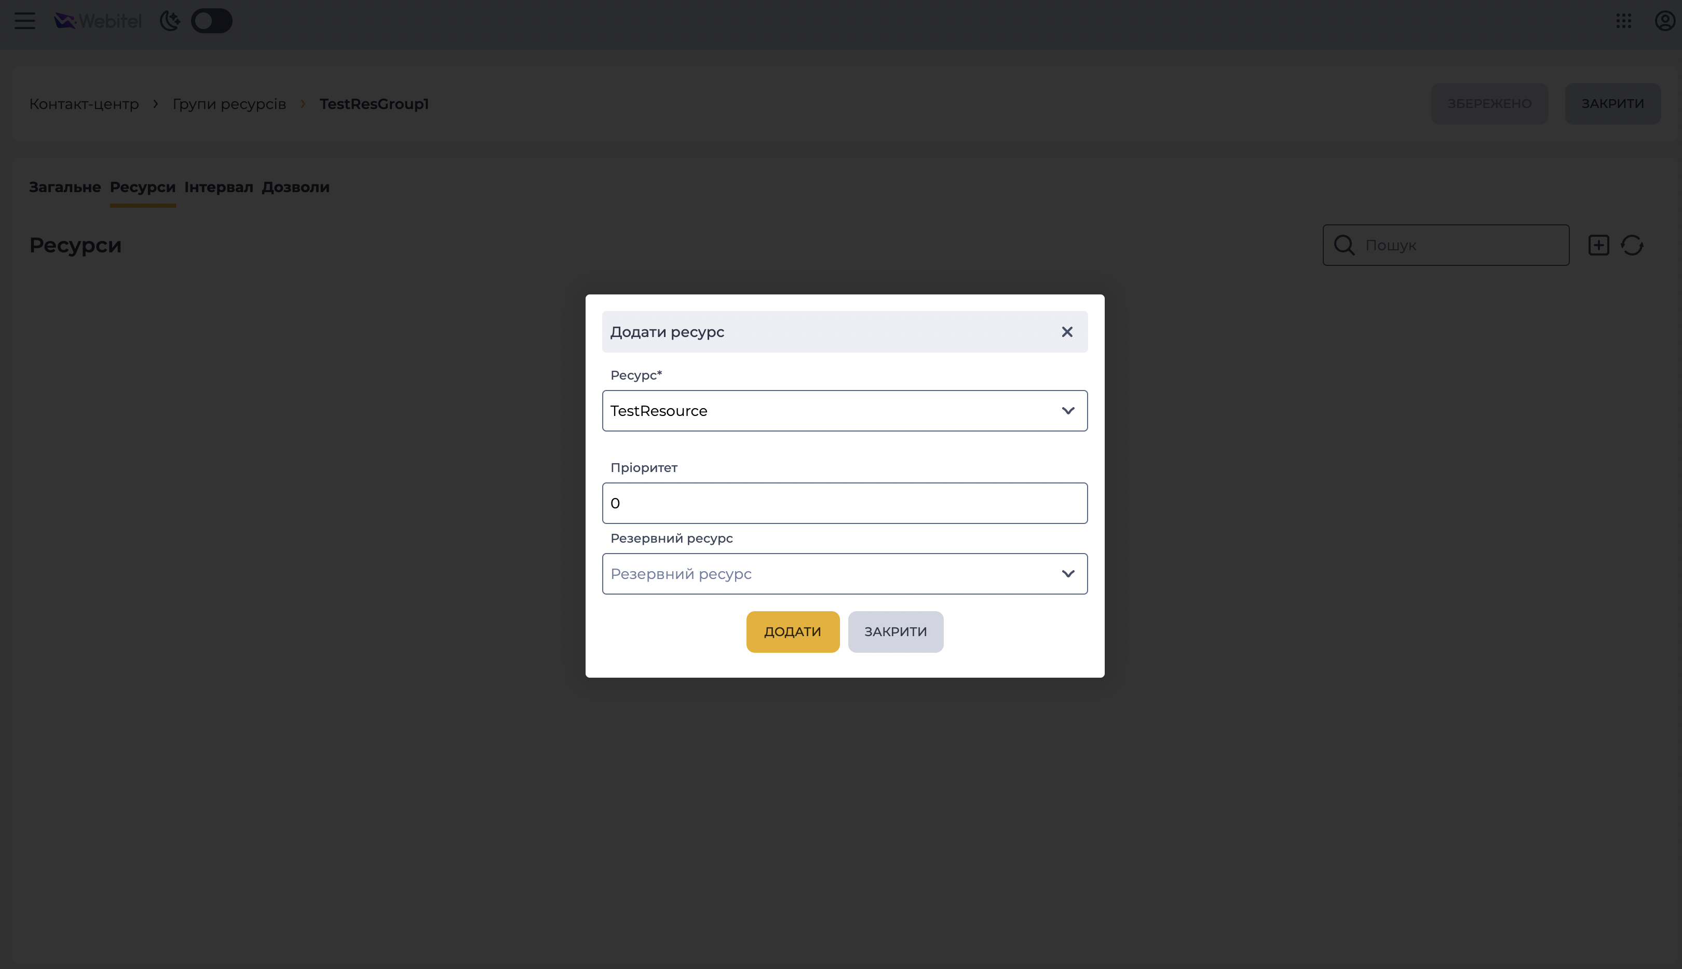Screen dimensions: 1682x969
Task: Click the Пріоритет input field
Action: [x=845, y=503]
